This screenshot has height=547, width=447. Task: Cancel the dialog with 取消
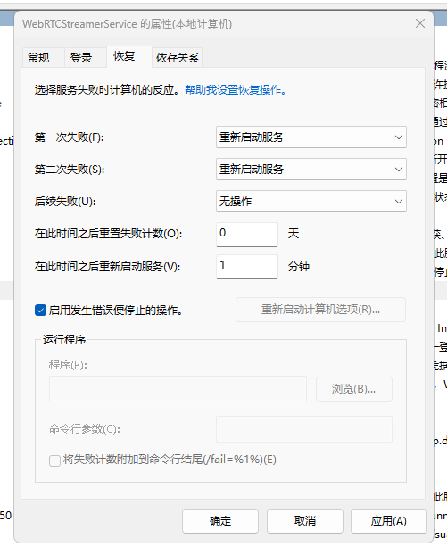click(x=305, y=521)
